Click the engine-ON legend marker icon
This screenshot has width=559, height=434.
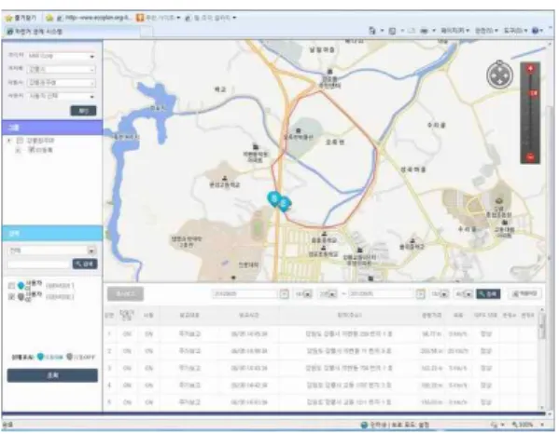(40, 356)
